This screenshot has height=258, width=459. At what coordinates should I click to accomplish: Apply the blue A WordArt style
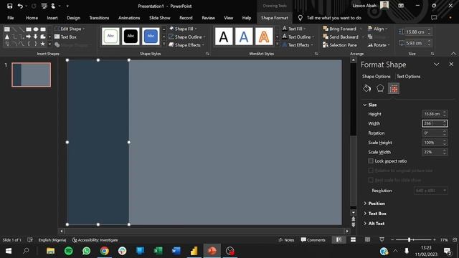point(244,37)
